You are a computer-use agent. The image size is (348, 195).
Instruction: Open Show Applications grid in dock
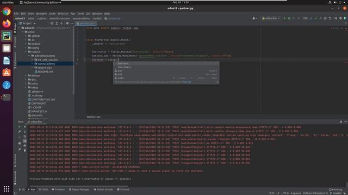click(7, 189)
